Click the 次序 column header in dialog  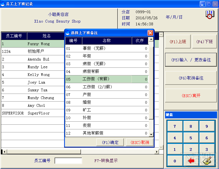tap(140, 41)
